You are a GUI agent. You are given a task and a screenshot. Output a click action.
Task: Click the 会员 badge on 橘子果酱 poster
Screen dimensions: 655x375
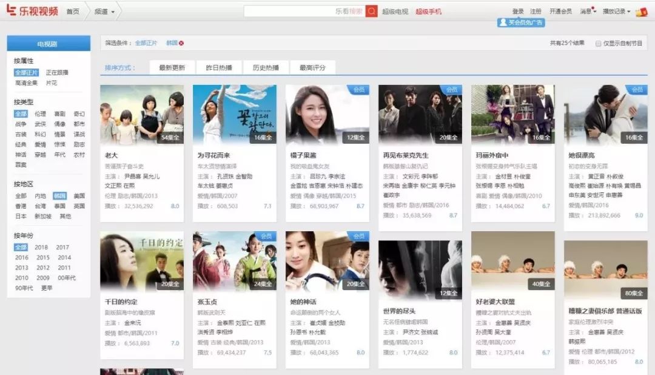click(x=358, y=89)
